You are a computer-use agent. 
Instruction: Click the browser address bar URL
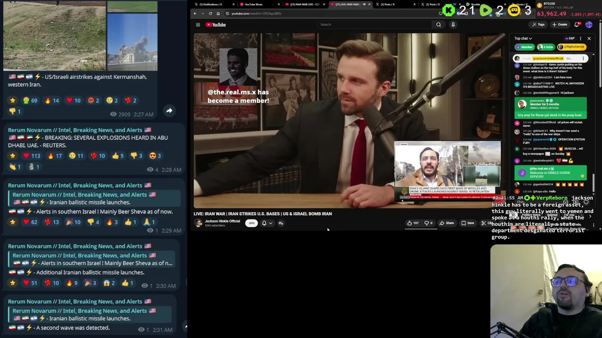coord(256,13)
